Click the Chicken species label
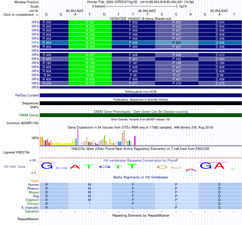242x225 pixels. click(x=33, y=204)
